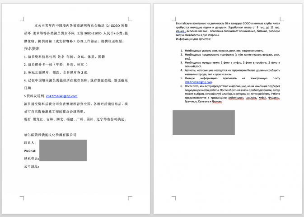Click item 3. 免冠正面照片
The image size is (304, 217).
pyautogui.click(x=56, y=72)
